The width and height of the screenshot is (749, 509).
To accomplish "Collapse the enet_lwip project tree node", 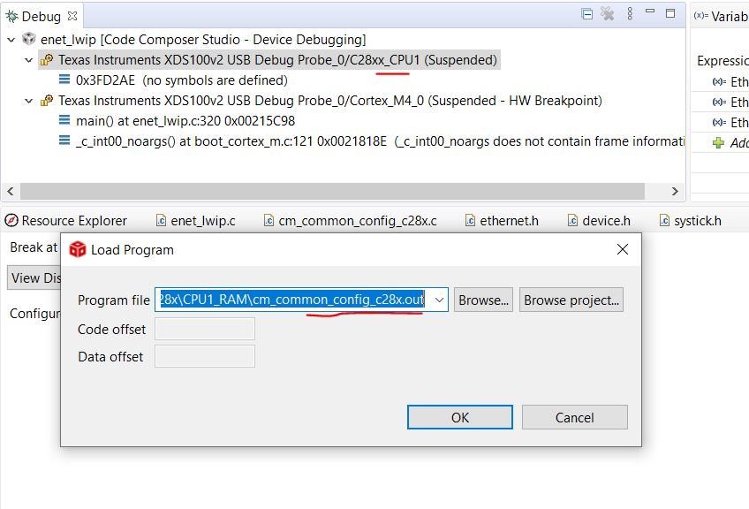I will tap(11, 40).
